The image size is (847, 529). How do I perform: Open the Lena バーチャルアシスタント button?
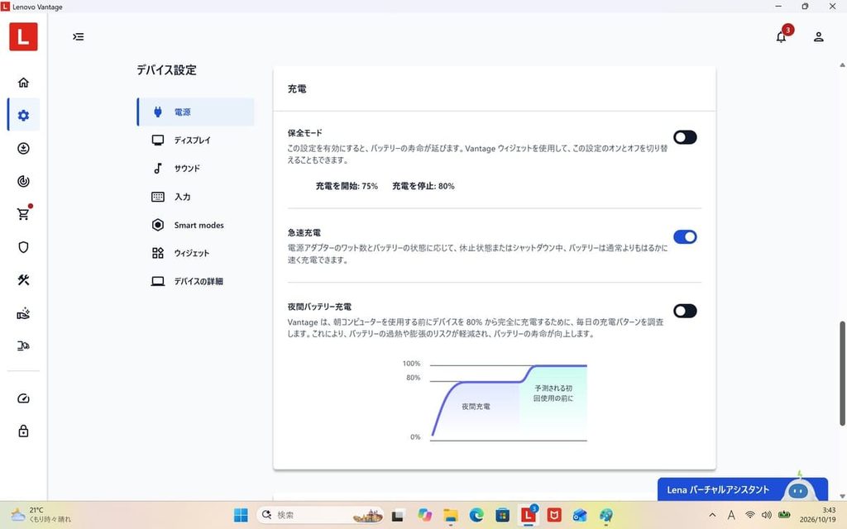point(742,489)
